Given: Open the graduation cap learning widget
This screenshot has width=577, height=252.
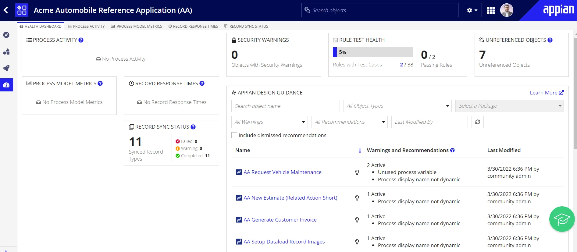Looking at the screenshot, I should click(562, 219).
